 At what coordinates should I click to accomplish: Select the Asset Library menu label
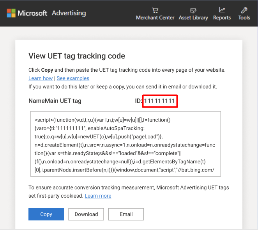[193, 18]
